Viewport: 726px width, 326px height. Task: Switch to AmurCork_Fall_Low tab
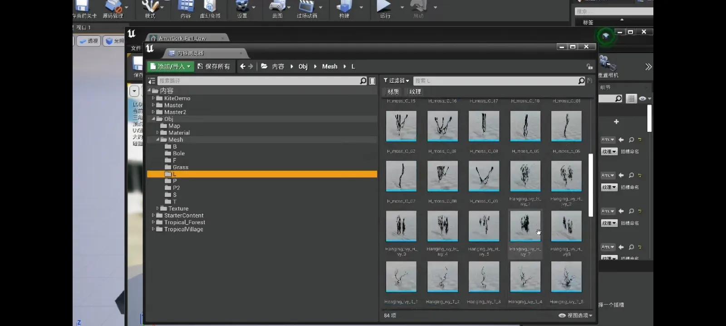[182, 38]
